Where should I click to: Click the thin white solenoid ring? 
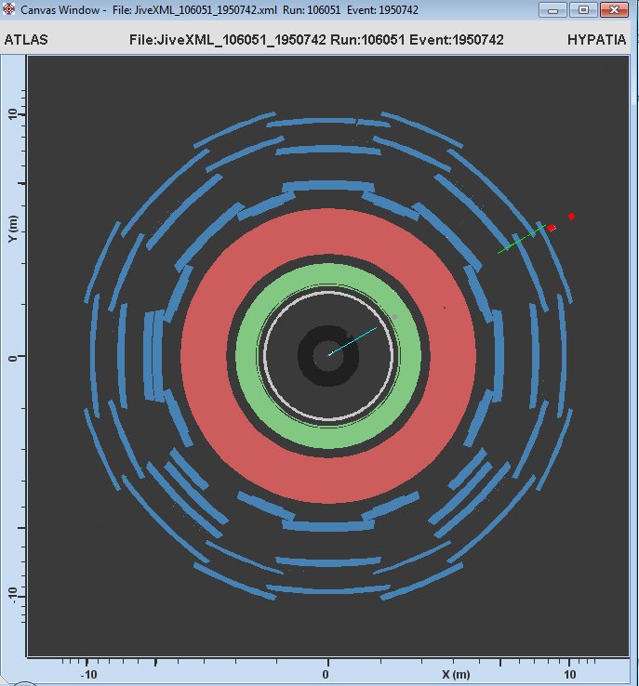264,354
